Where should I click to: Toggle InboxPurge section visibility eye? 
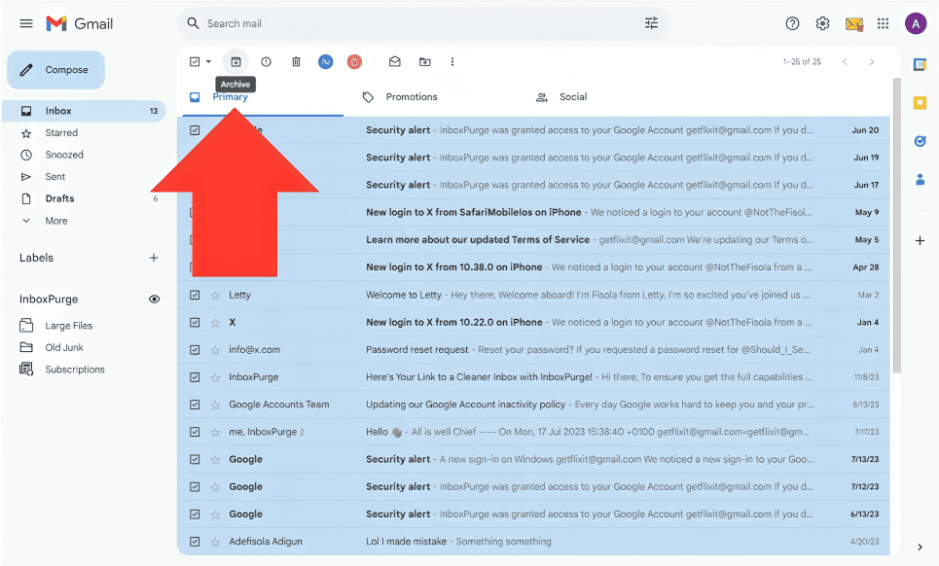(x=154, y=300)
